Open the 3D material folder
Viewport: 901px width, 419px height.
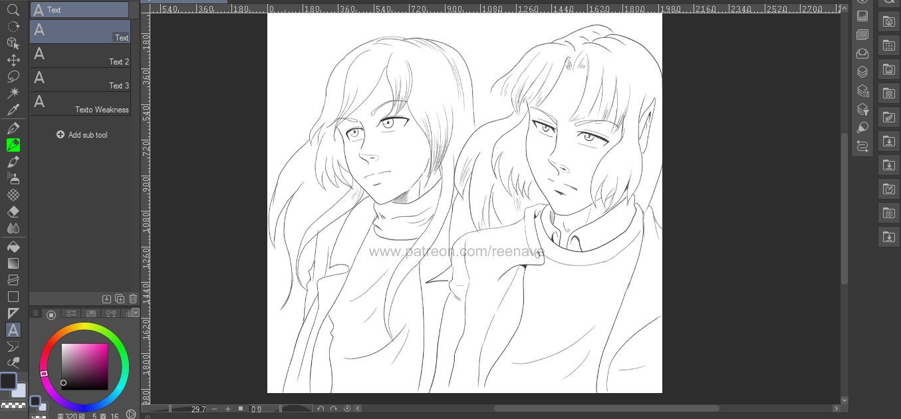click(x=889, y=21)
